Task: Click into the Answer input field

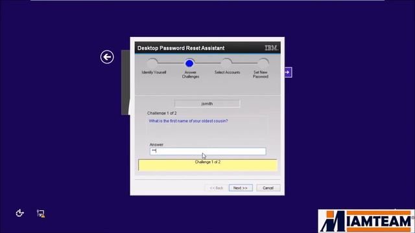Action: point(207,151)
